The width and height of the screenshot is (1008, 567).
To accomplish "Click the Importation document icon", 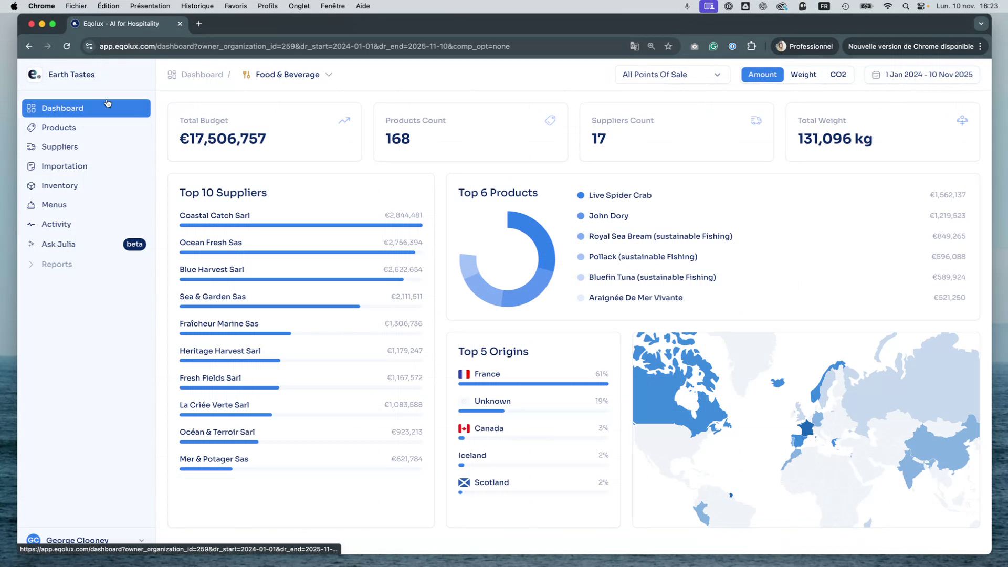I will point(31,166).
